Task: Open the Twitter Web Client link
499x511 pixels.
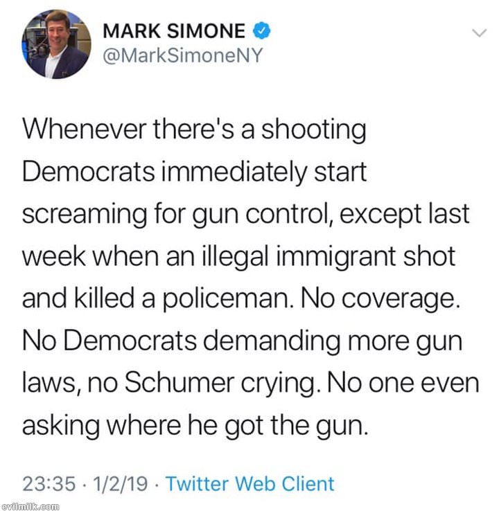Action: pos(250,483)
